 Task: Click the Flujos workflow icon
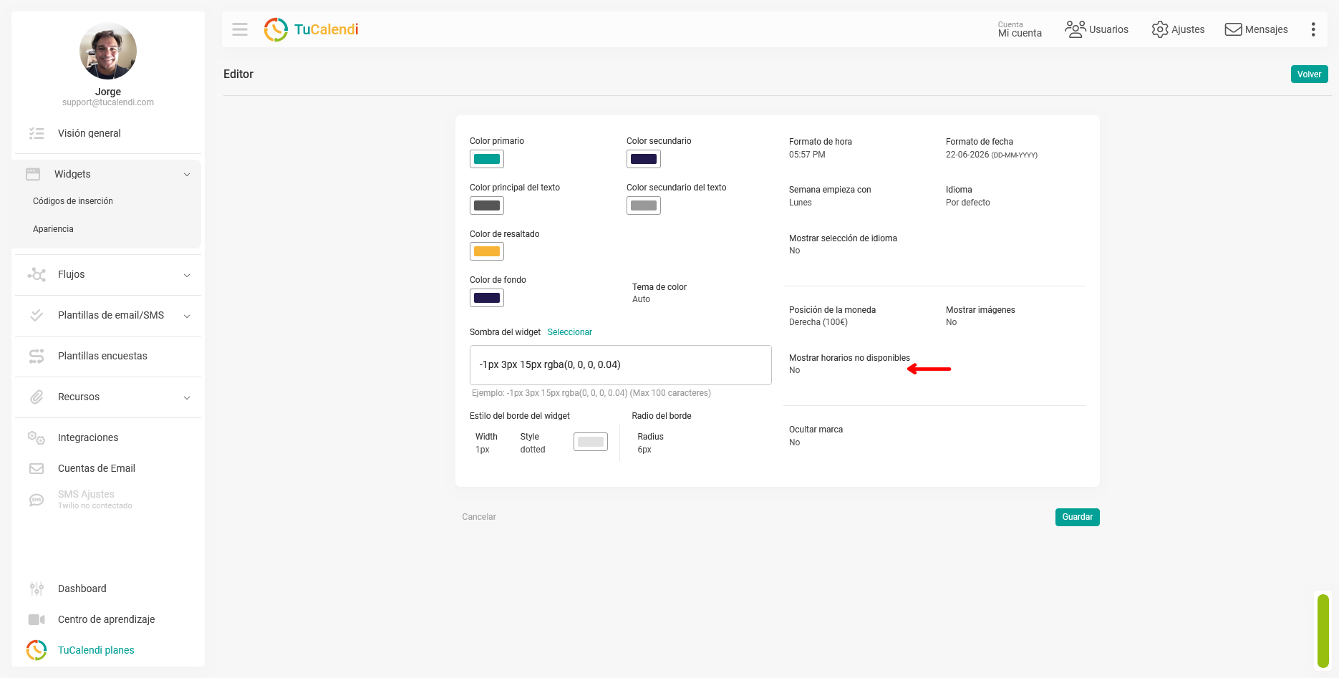[x=37, y=274]
